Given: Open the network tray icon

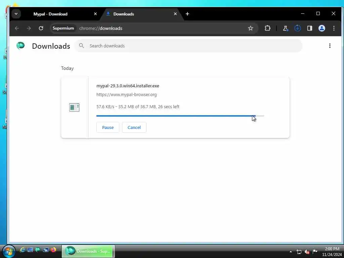Looking at the screenshot, I should click(299, 252).
